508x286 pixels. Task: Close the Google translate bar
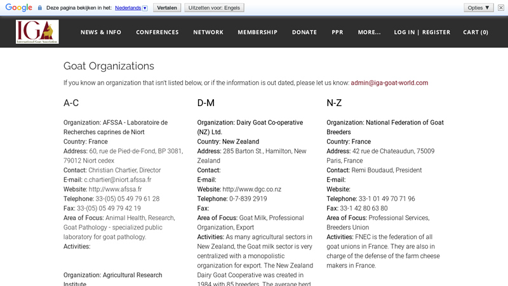(x=501, y=8)
